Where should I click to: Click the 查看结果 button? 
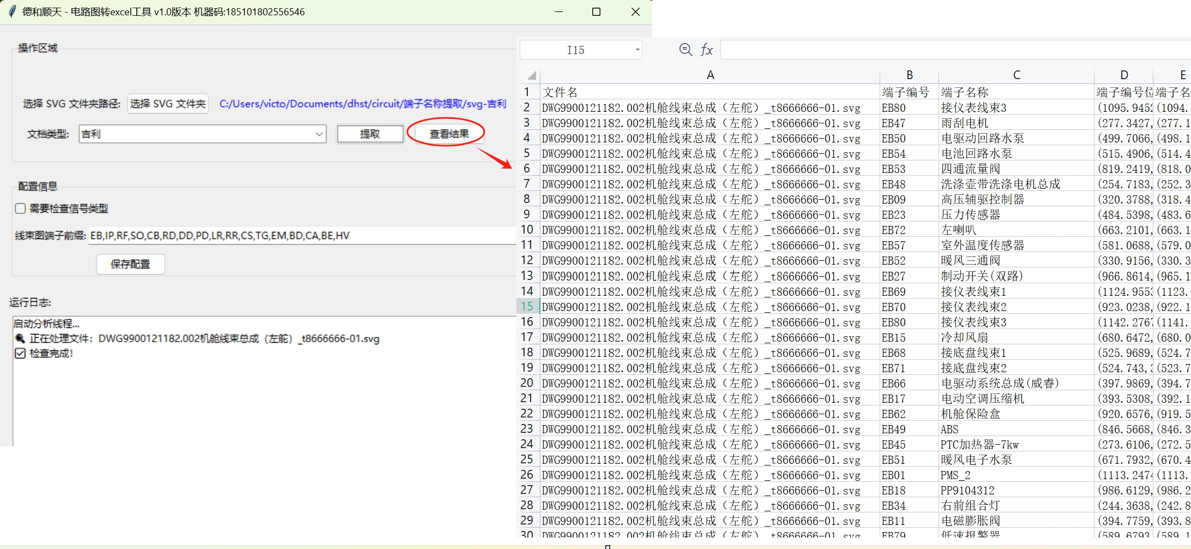click(449, 134)
